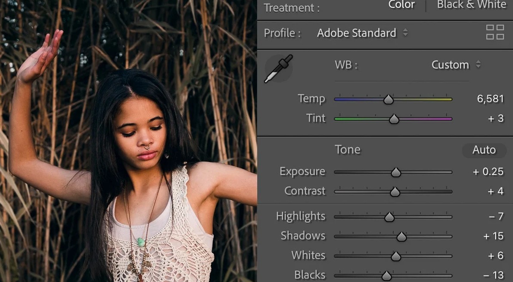Image resolution: width=513 pixels, height=282 pixels.
Task: Click the Shadows slider handle
Action: (x=401, y=236)
